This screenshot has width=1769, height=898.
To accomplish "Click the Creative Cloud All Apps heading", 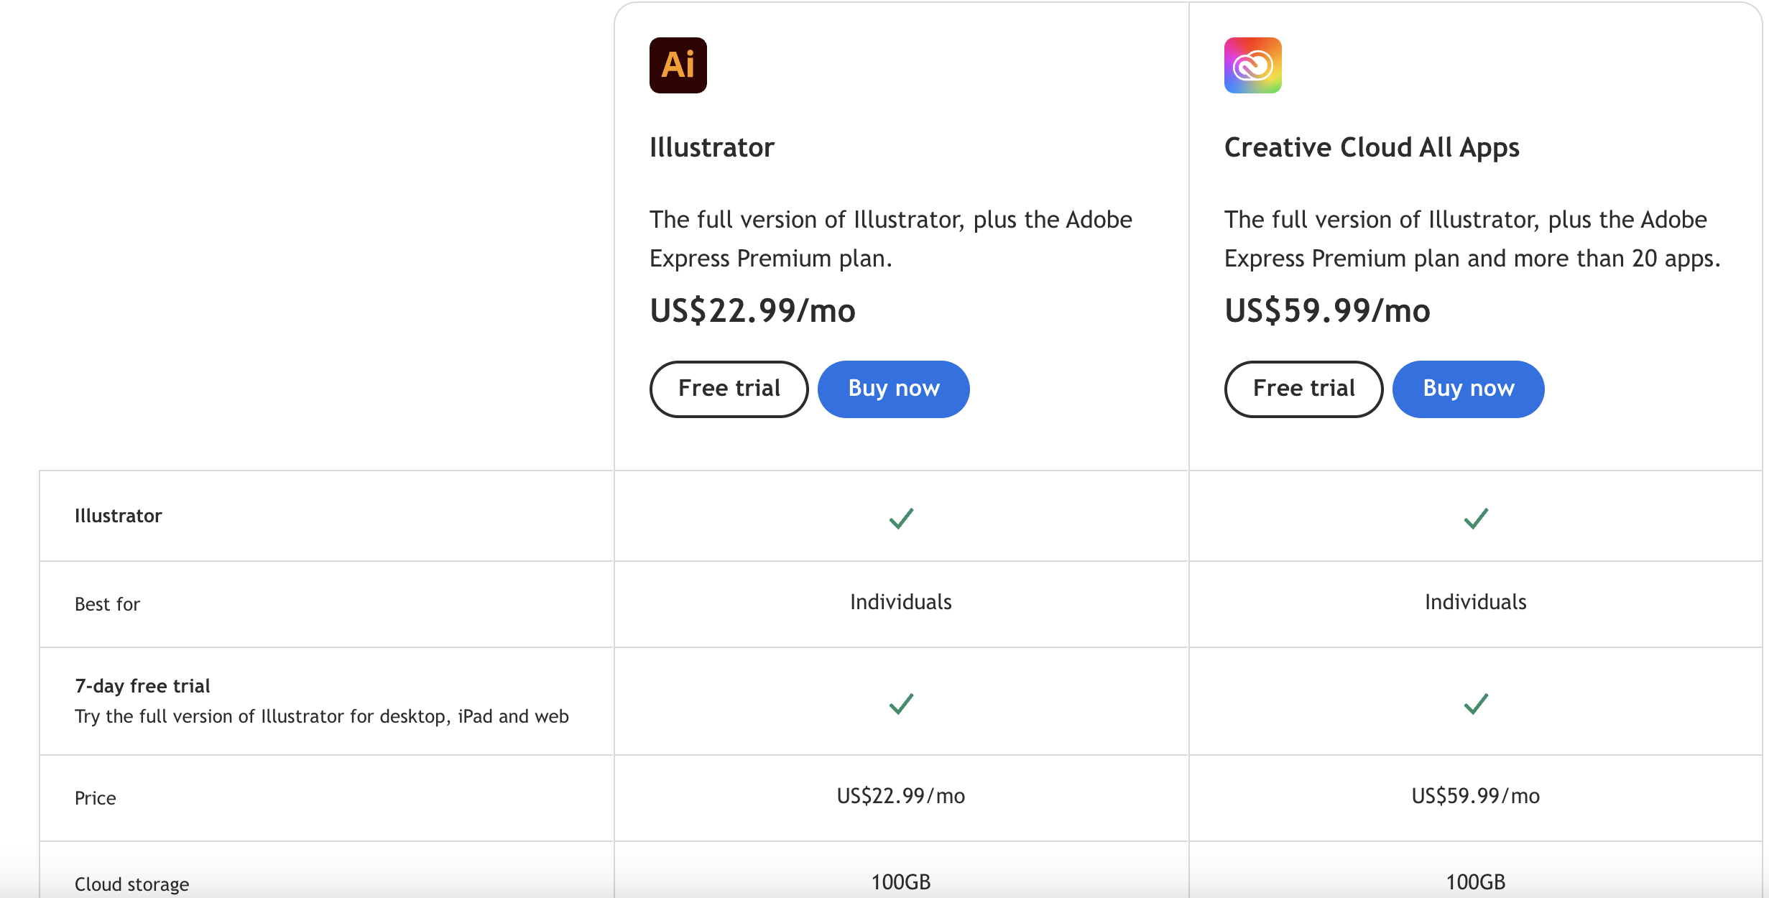I will point(1372,147).
